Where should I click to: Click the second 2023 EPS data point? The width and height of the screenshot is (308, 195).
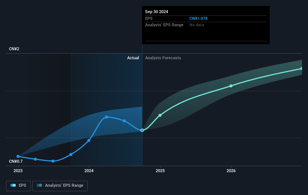35,159
